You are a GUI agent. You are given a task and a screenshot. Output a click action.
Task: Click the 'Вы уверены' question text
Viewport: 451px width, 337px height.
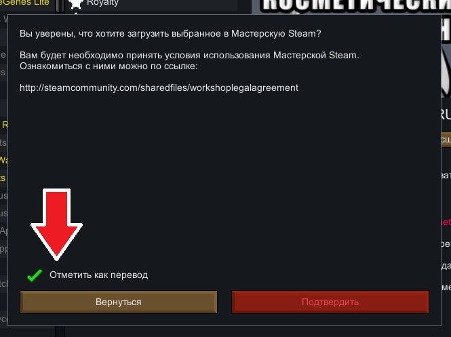(170, 34)
